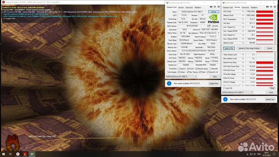Open the GPU Temperature sensor dropdown
This screenshot has height=157, width=279.
pyautogui.click(x=243, y=19)
